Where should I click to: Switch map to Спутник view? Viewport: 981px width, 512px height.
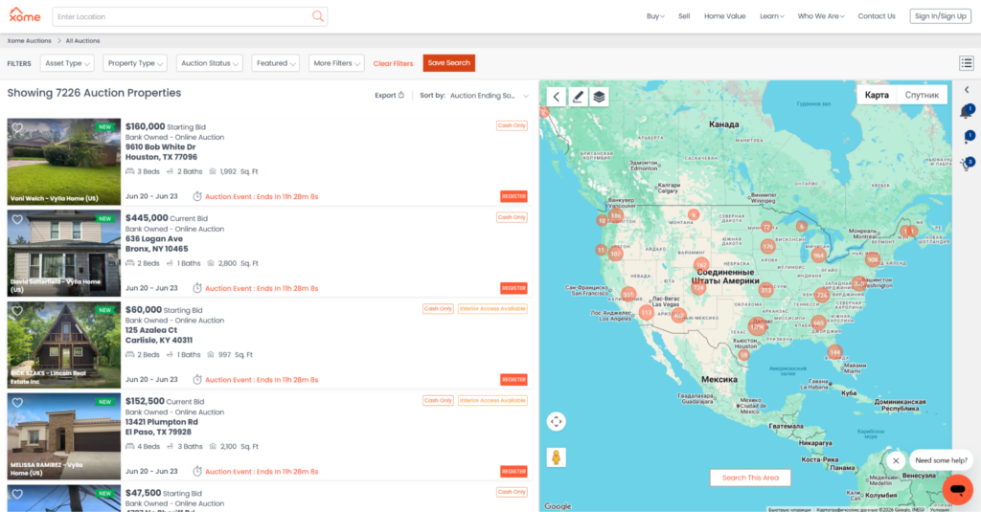point(922,95)
